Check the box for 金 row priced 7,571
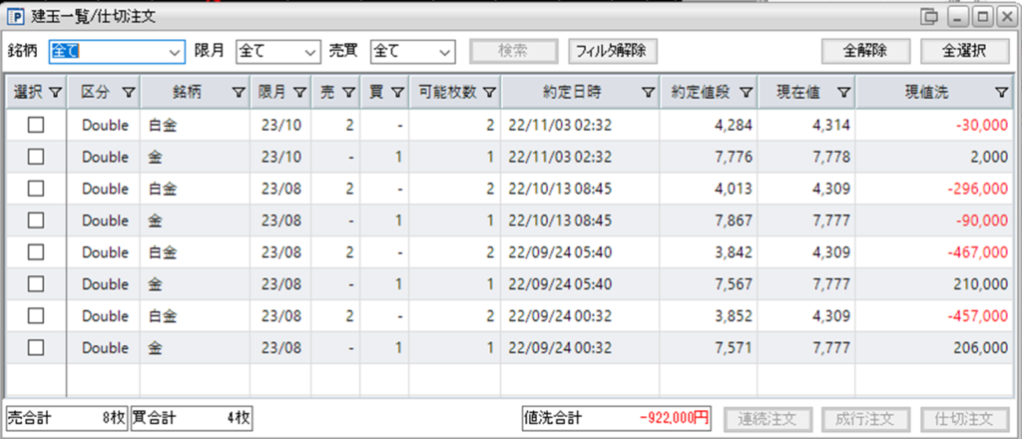The image size is (1022, 439). [x=35, y=348]
